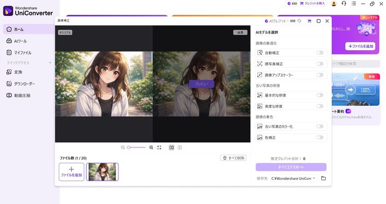Click クレジットを購入 link in title bar
Viewport: 386px width, 204px height.
312,4
